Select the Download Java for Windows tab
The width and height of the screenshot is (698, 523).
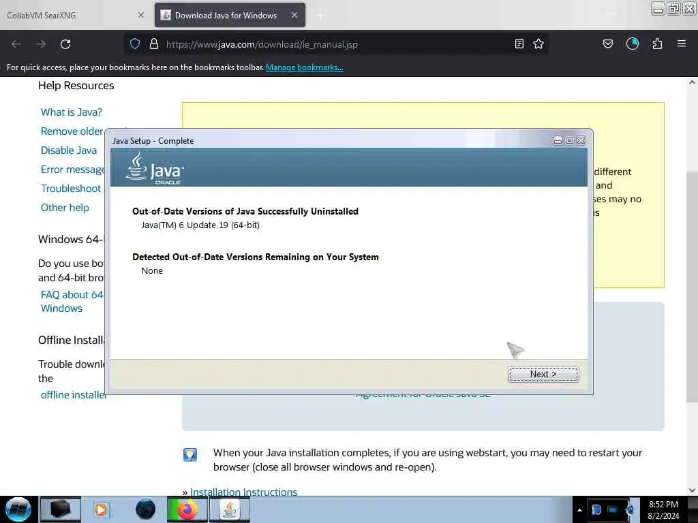click(x=230, y=15)
